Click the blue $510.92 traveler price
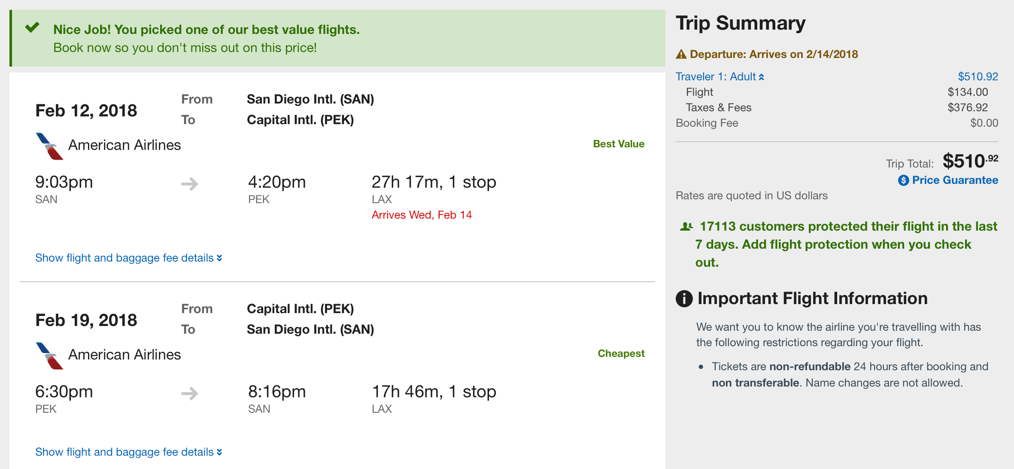This screenshot has width=1014, height=469. 978,77
